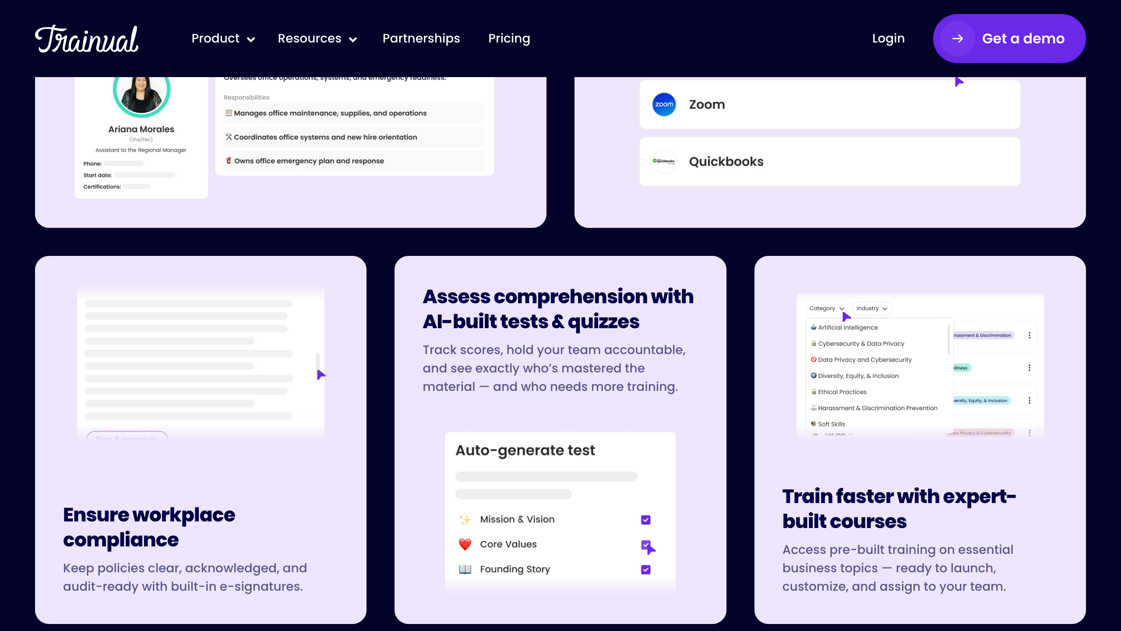
Task: Click the globe icon beside Diversity, Equity, & Inclusion
Action: coord(813,376)
